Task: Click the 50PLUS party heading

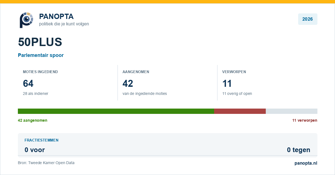Action: [40, 42]
